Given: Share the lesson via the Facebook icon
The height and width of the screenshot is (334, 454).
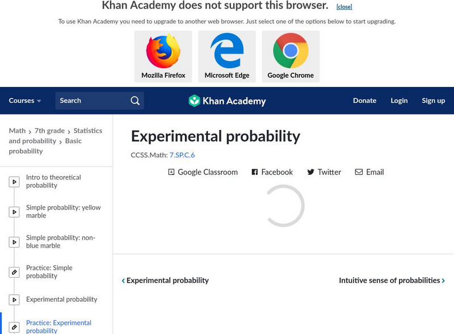Looking at the screenshot, I should click(x=254, y=172).
